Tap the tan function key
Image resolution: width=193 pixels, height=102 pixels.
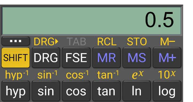106,91
